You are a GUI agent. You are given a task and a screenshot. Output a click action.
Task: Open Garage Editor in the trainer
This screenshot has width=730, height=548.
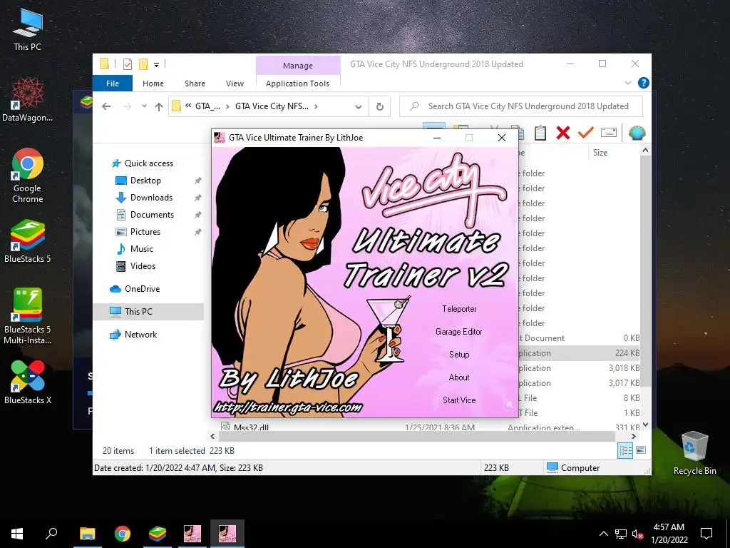[458, 331]
